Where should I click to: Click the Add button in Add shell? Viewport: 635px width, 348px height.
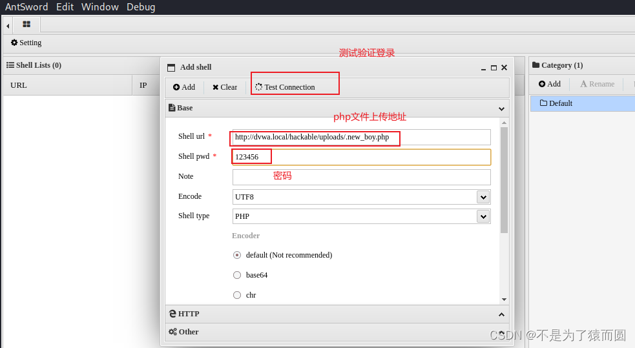[x=184, y=87]
